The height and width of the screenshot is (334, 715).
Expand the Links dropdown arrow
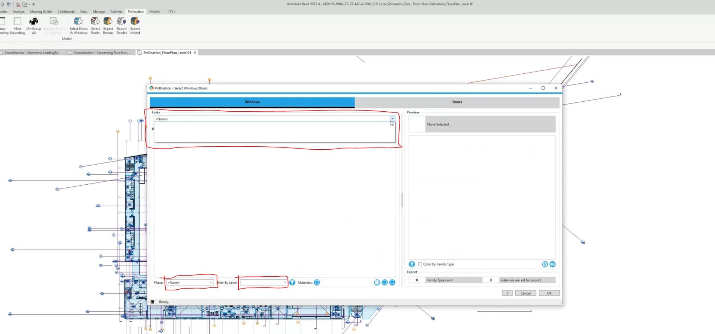pos(393,119)
